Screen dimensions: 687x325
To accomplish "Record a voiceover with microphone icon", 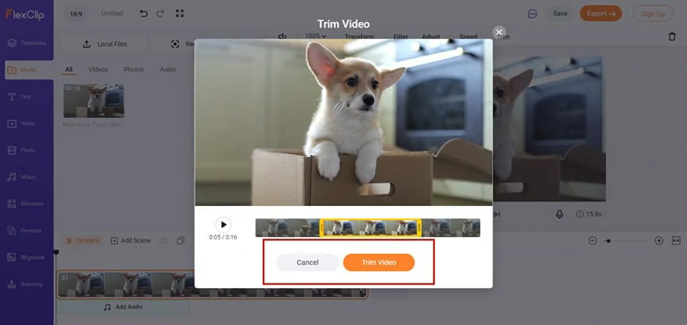I will click(559, 214).
